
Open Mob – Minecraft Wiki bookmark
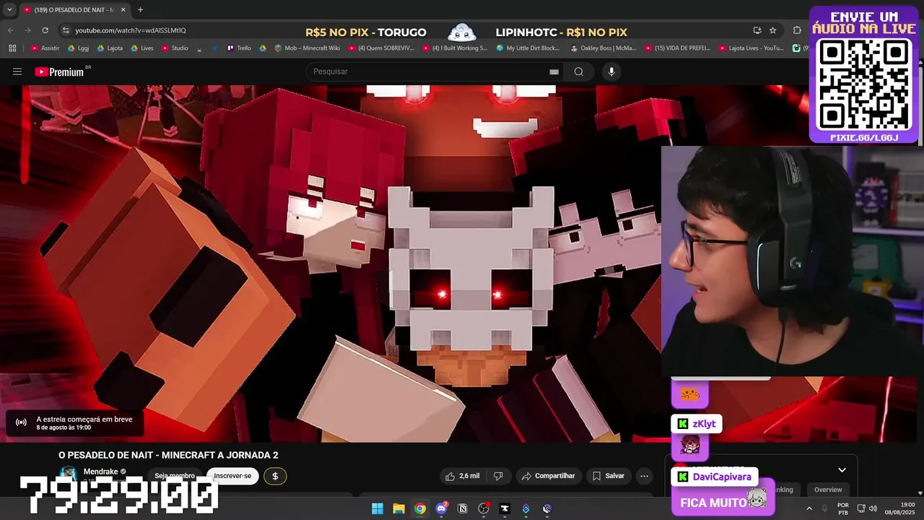click(307, 48)
